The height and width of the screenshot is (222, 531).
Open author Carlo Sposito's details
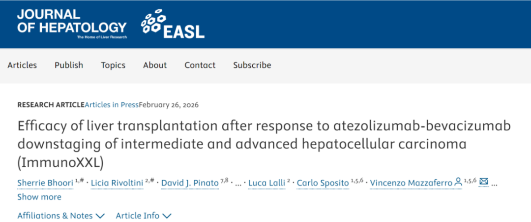[323, 183]
